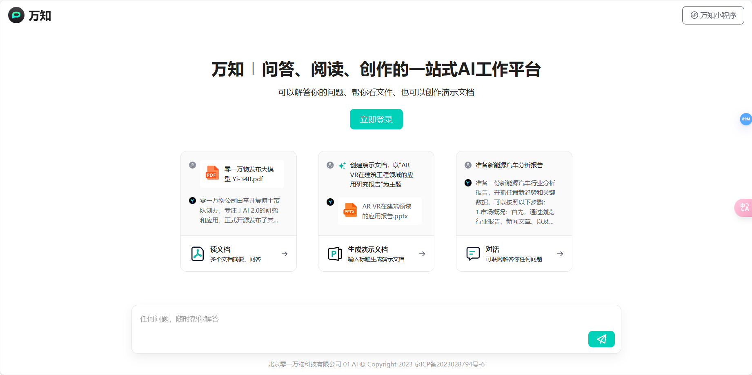
Task: Click the red PDF icon of Yi-34B.pdf
Action: (x=211, y=173)
